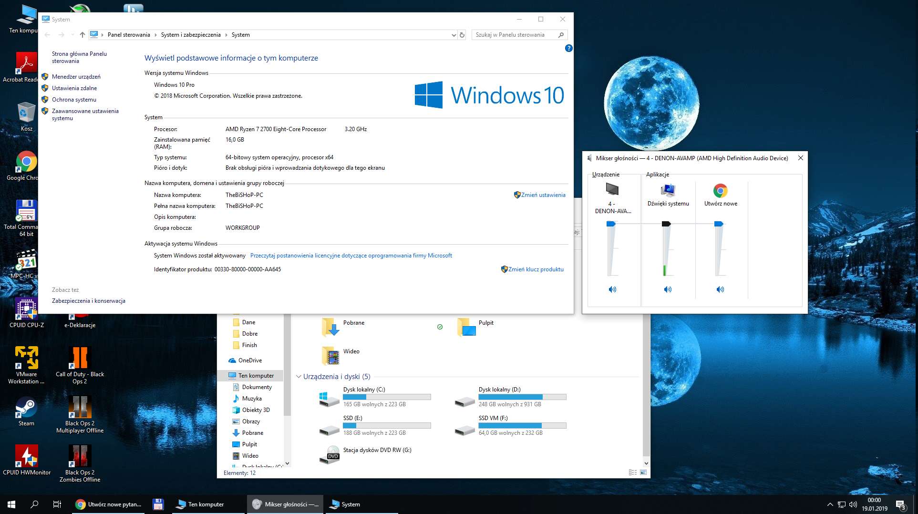This screenshot has height=514, width=918.
Task: Open Dysk lokalny (C:) drive
Action: (374, 397)
